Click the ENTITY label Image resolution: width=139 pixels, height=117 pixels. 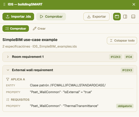click(11, 85)
